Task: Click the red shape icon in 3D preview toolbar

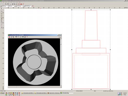Action: 9,37
